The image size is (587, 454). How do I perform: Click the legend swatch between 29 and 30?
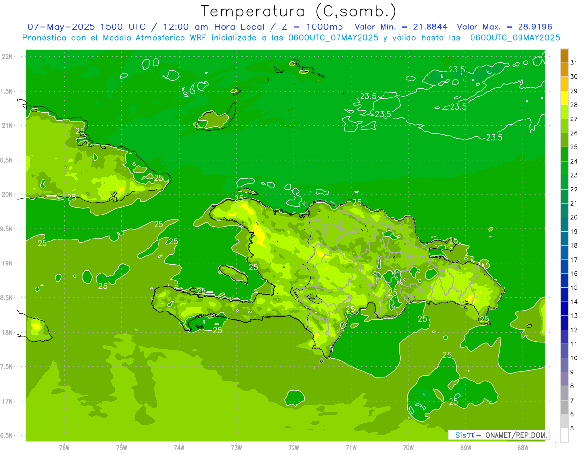(x=564, y=84)
